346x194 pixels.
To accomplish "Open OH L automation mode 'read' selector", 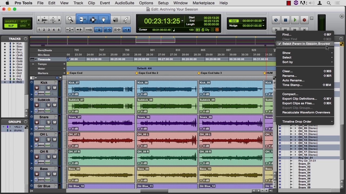I will [x=48, y=145].
